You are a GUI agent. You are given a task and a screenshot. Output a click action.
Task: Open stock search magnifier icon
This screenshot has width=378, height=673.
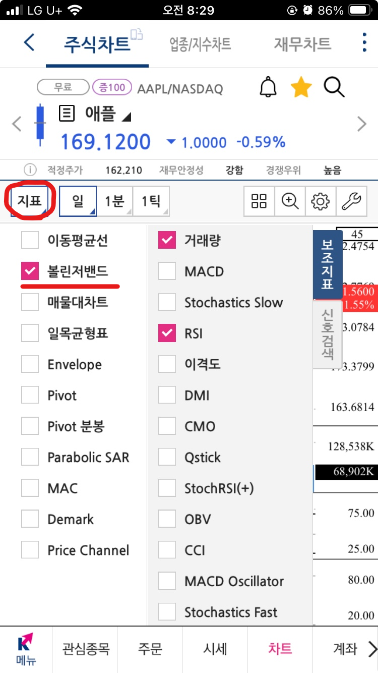click(334, 88)
